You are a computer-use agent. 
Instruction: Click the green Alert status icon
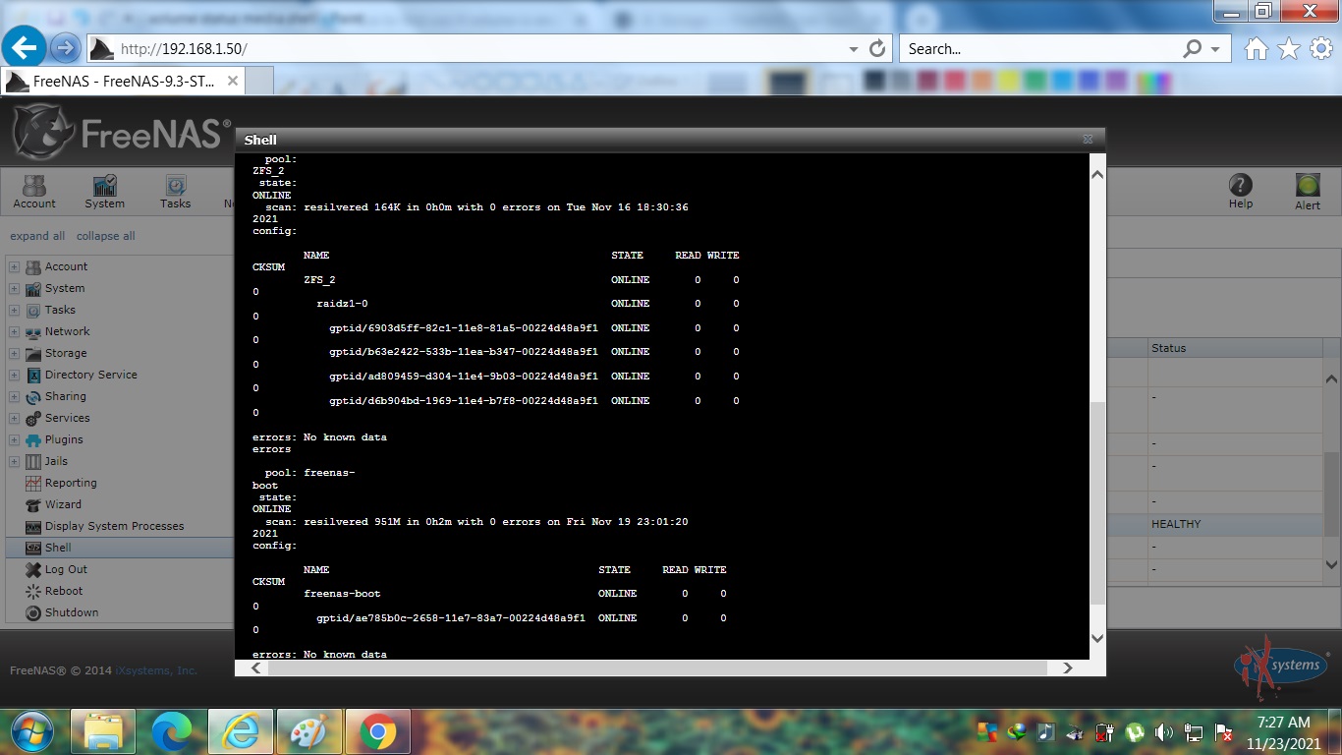click(1308, 192)
